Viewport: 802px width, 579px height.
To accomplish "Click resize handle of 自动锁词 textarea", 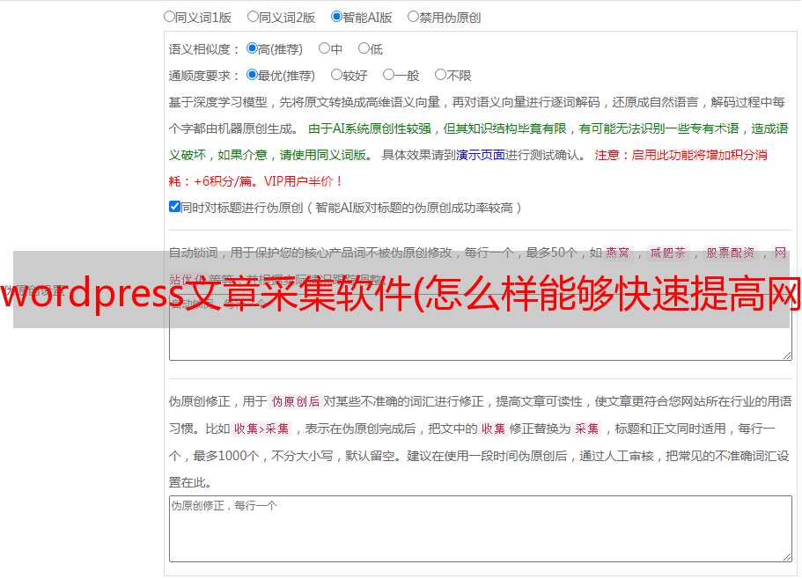I will (x=787, y=355).
